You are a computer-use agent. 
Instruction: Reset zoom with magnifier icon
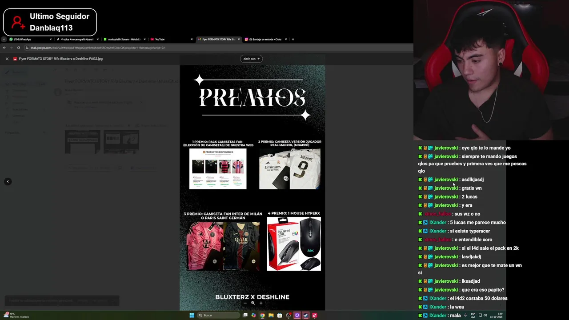(x=253, y=303)
